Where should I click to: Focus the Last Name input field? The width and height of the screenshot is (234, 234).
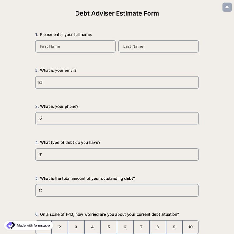pyautogui.click(x=158, y=46)
